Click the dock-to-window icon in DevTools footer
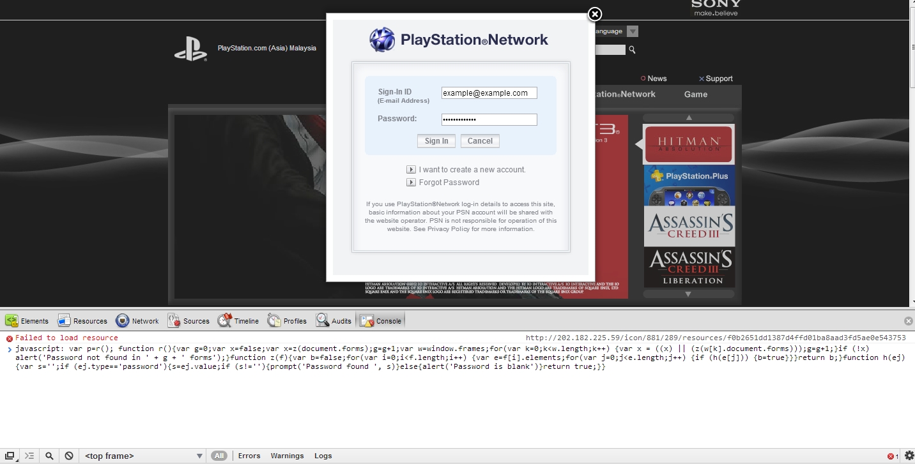 [x=10, y=456]
